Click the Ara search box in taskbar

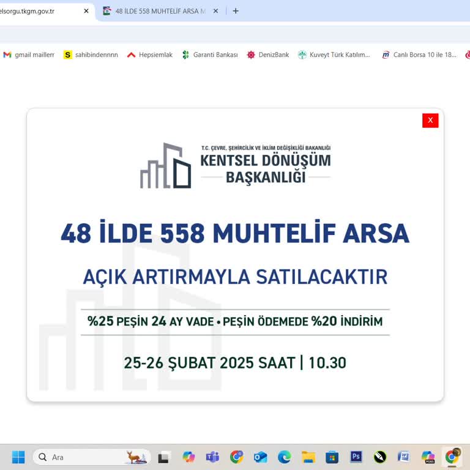[92, 457]
